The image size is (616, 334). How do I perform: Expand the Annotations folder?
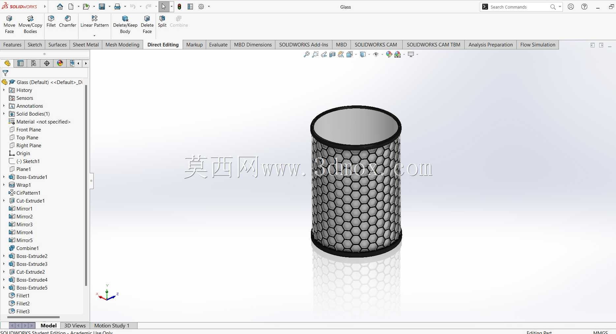(4, 106)
